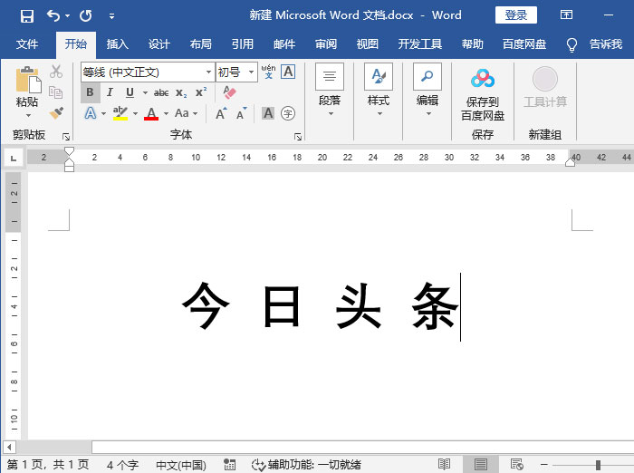Screen dimensions: 634x473
Task: Click the ruler tab selector L icon
Action: coord(14,159)
